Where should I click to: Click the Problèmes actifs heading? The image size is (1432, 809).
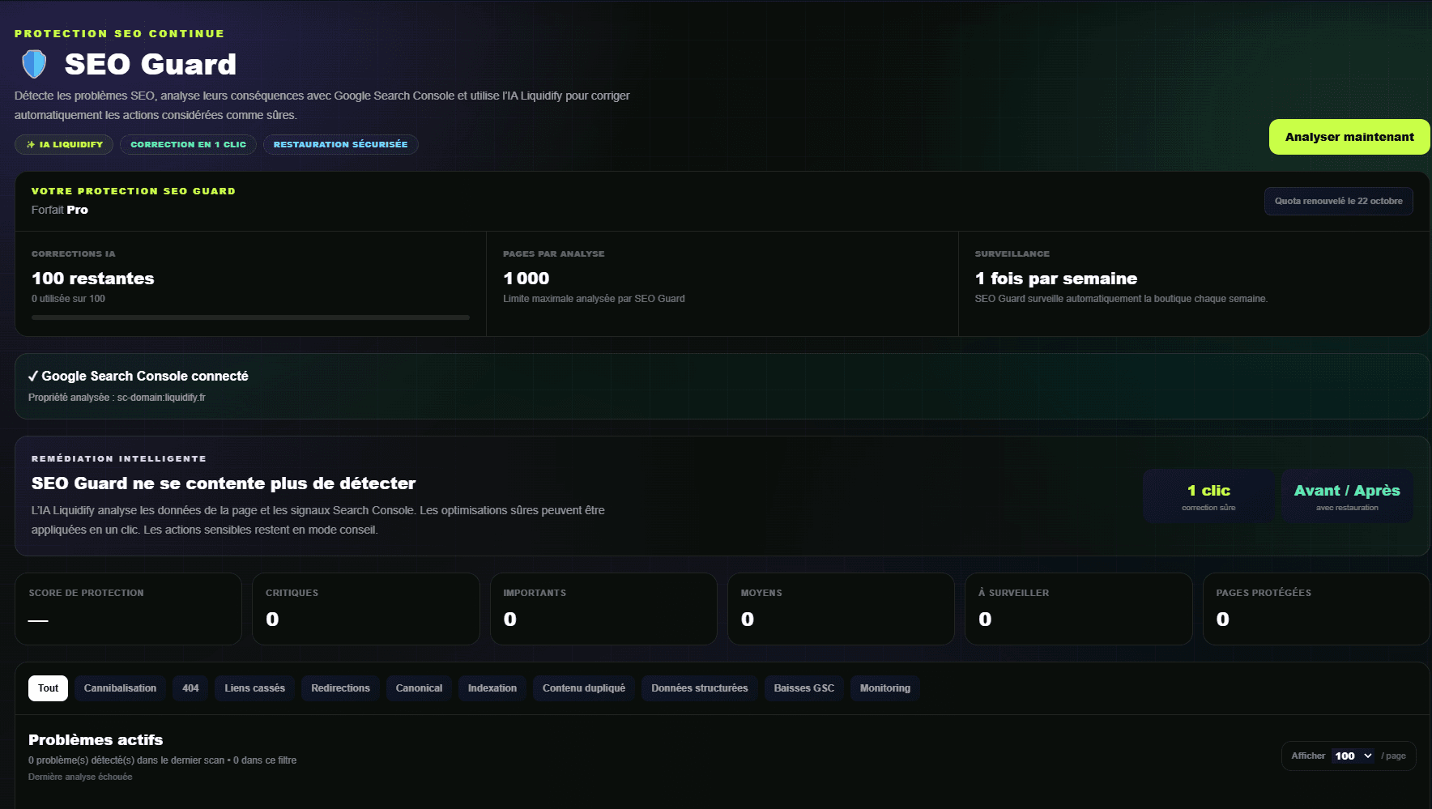(x=96, y=740)
